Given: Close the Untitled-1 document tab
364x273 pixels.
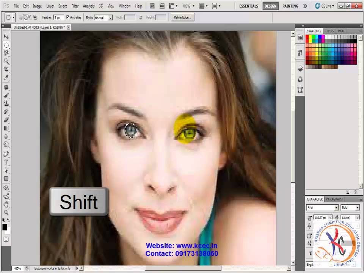Looking at the screenshot, I should tap(68, 27).
